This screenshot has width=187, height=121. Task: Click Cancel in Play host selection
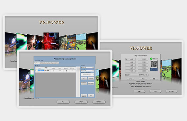pos(130,79)
